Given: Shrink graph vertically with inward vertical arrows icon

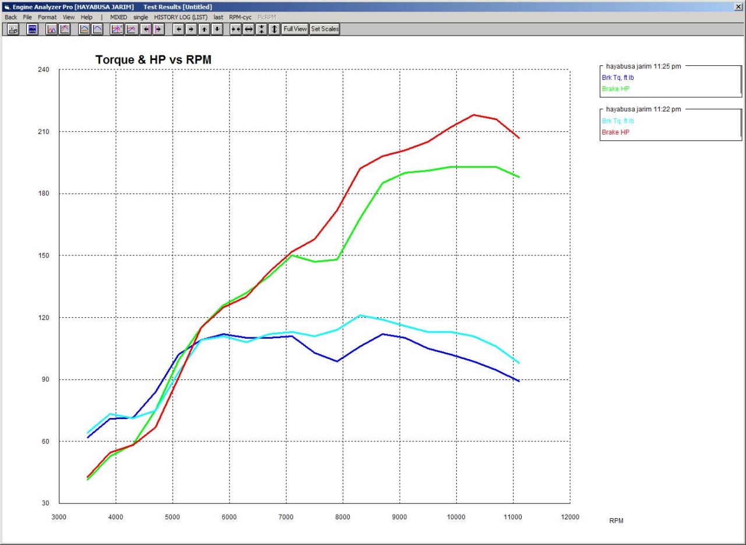Looking at the screenshot, I should pyautogui.click(x=262, y=29).
